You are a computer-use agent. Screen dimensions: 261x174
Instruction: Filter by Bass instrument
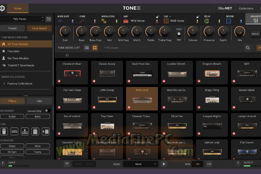coord(38,116)
